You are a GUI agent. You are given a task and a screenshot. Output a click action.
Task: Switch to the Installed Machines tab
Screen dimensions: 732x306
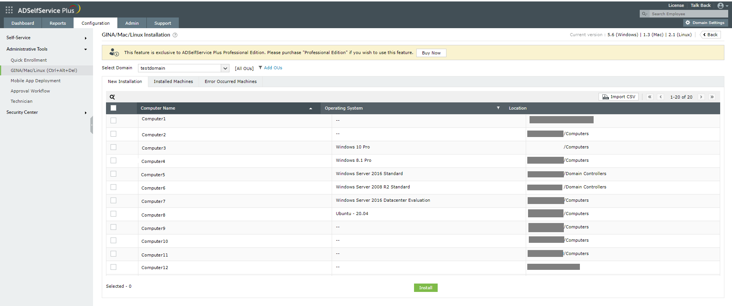(x=173, y=81)
